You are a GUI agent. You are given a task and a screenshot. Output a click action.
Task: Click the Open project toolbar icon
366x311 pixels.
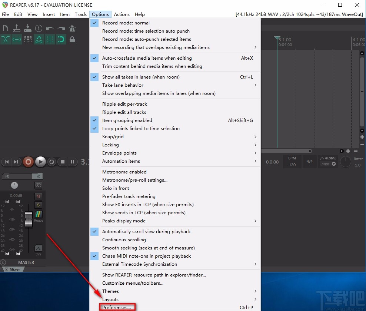coord(16,28)
